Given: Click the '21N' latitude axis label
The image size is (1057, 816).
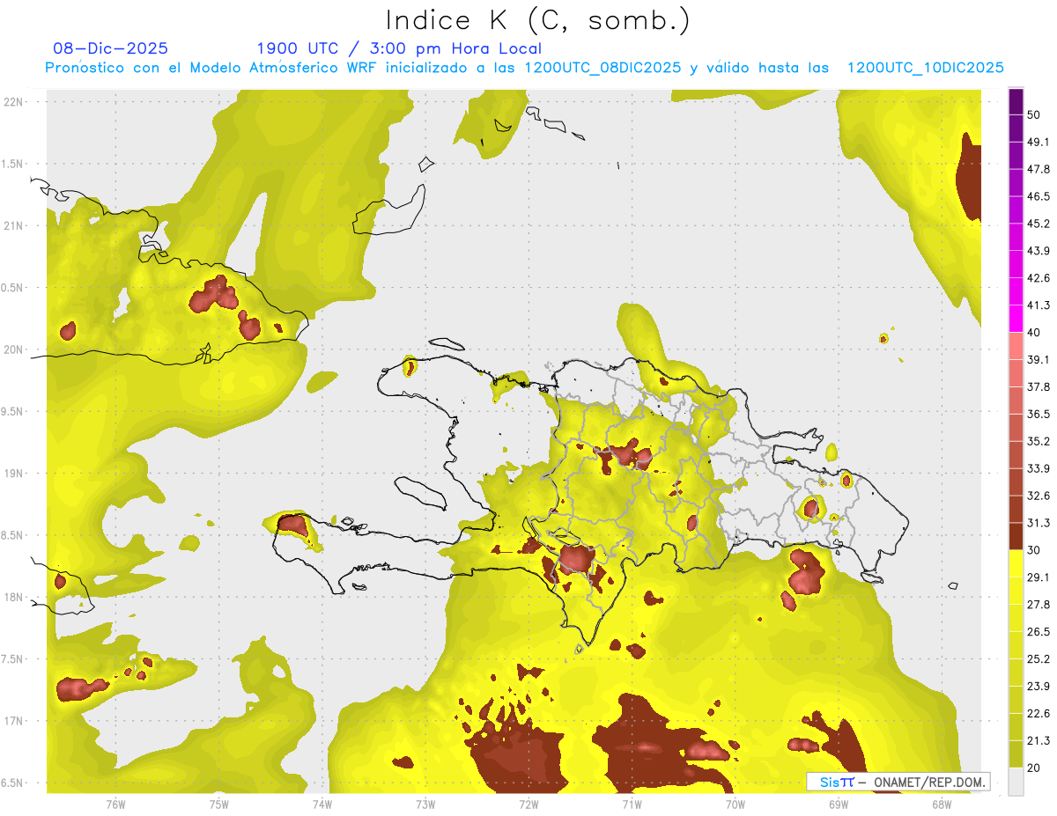Looking at the screenshot, I should 14,225.
